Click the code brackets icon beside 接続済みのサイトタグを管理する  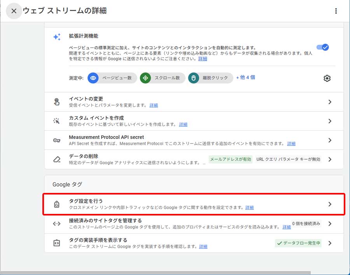coord(57,223)
